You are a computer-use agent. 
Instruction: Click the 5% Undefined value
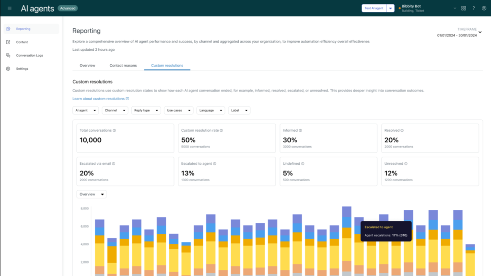pyautogui.click(x=288, y=173)
